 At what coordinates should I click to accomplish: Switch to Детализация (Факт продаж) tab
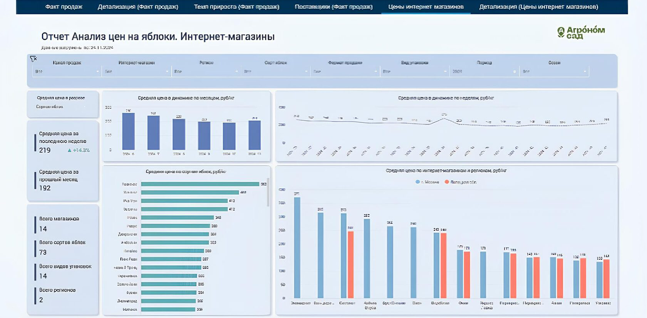[x=138, y=7]
